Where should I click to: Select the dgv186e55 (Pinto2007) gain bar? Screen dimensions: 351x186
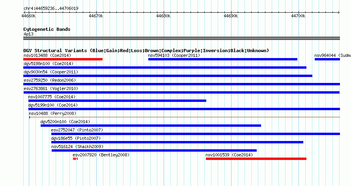[177, 142]
